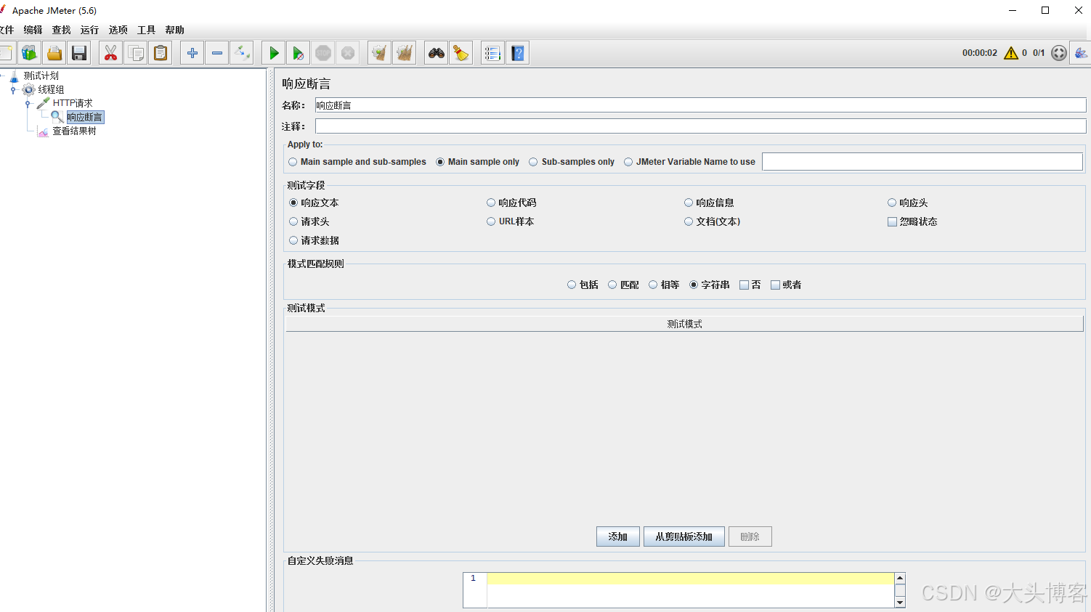Select 响应头 as the test field

(x=907, y=203)
